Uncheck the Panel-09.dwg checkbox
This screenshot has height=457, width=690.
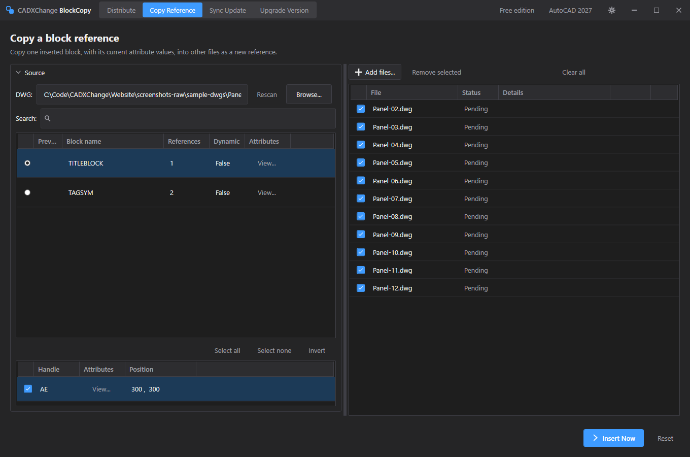(x=361, y=235)
